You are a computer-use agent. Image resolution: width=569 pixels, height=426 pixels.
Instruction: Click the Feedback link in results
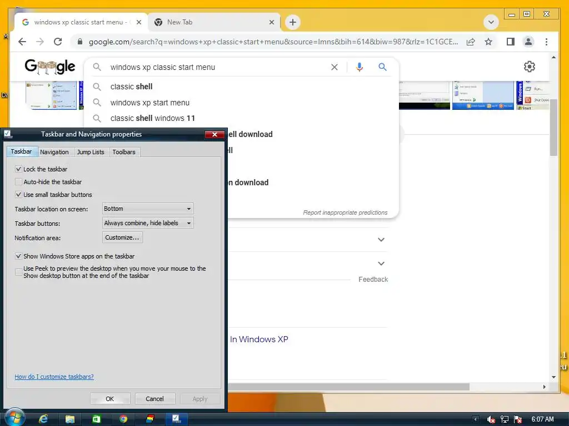(x=373, y=280)
